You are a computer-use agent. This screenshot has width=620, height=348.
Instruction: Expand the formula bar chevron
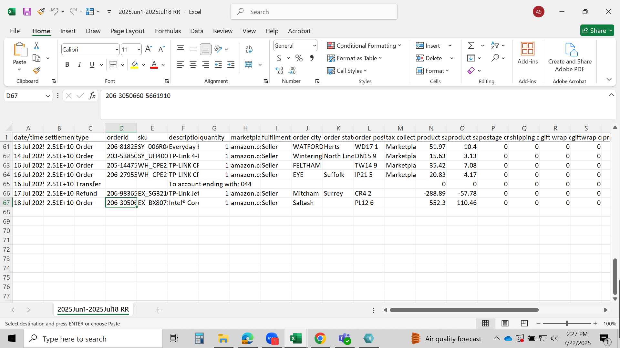click(611, 95)
